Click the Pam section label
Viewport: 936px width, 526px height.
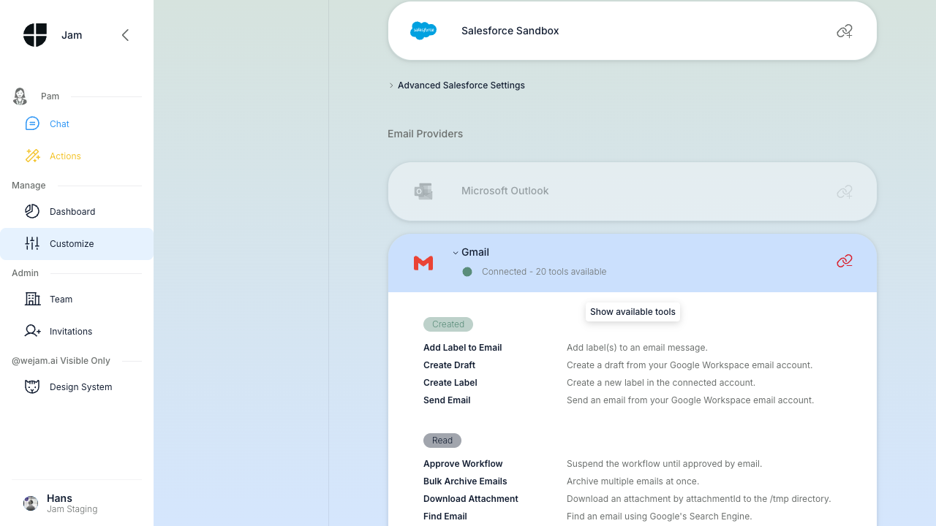(50, 96)
